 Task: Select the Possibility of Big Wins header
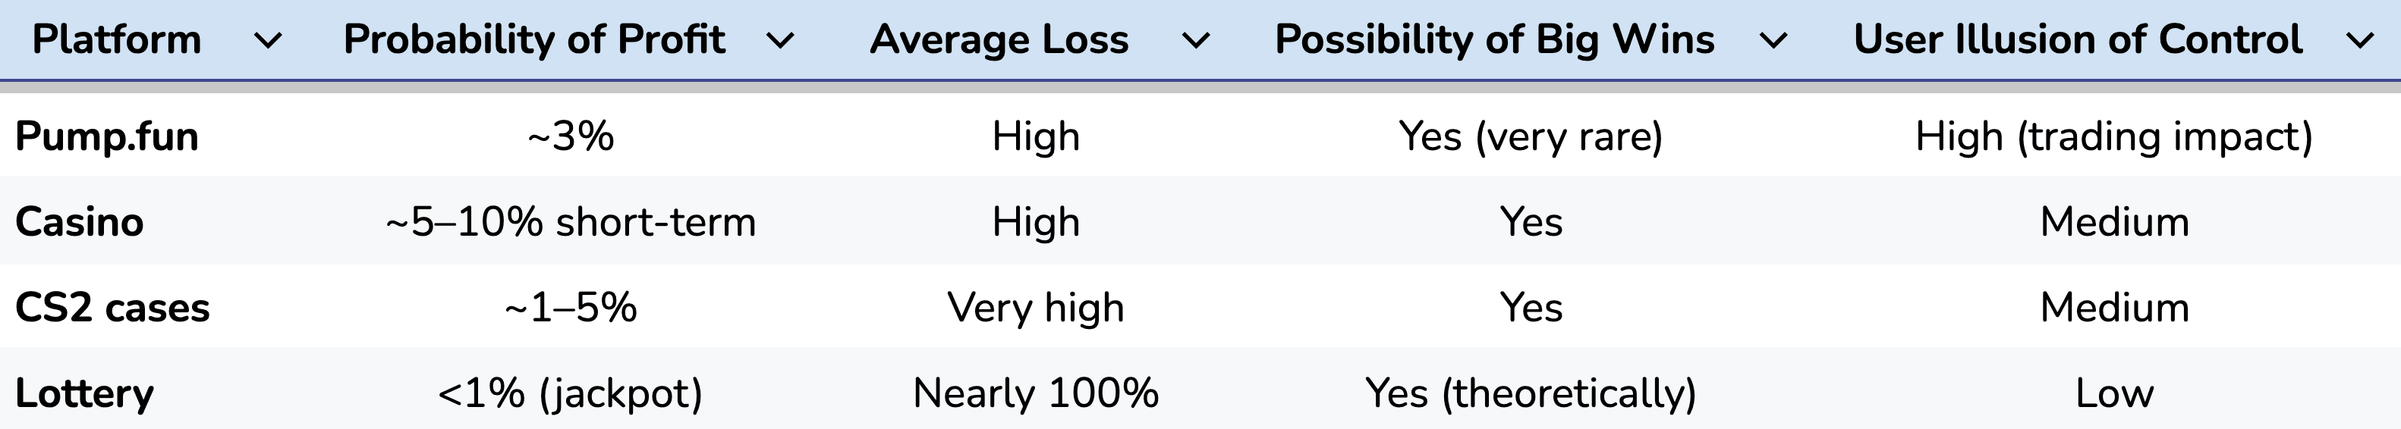point(1494,40)
